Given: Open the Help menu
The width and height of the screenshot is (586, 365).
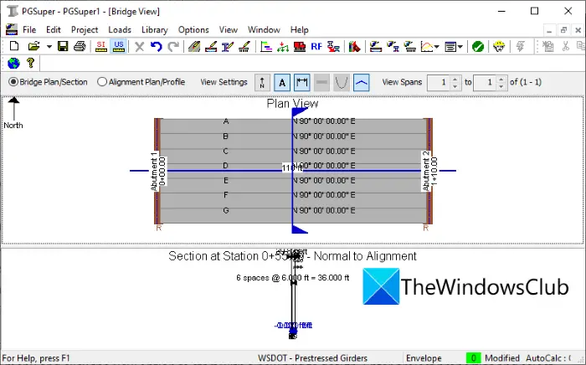Looking at the screenshot, I should [300, 30].
